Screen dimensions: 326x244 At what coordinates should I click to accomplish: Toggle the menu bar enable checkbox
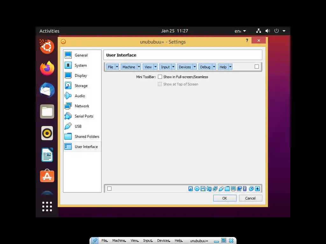point(257,67)
